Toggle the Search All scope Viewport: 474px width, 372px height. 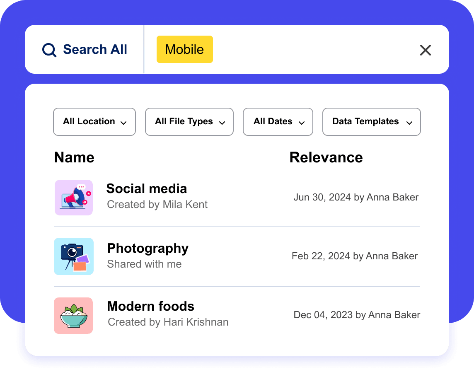point(84,49)
